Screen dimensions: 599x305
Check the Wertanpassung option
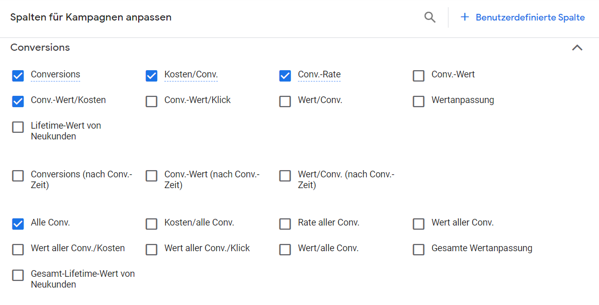coord(419,101)
